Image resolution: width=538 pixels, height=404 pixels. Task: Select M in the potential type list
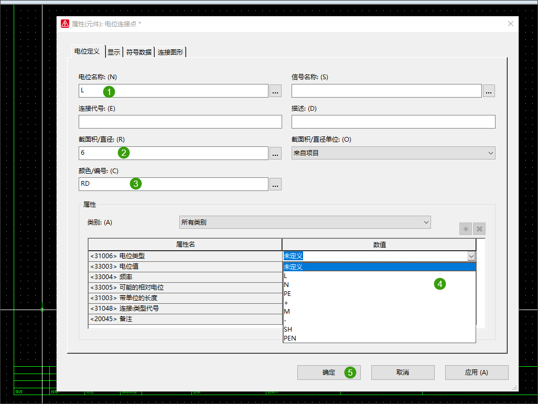[379, 312]
